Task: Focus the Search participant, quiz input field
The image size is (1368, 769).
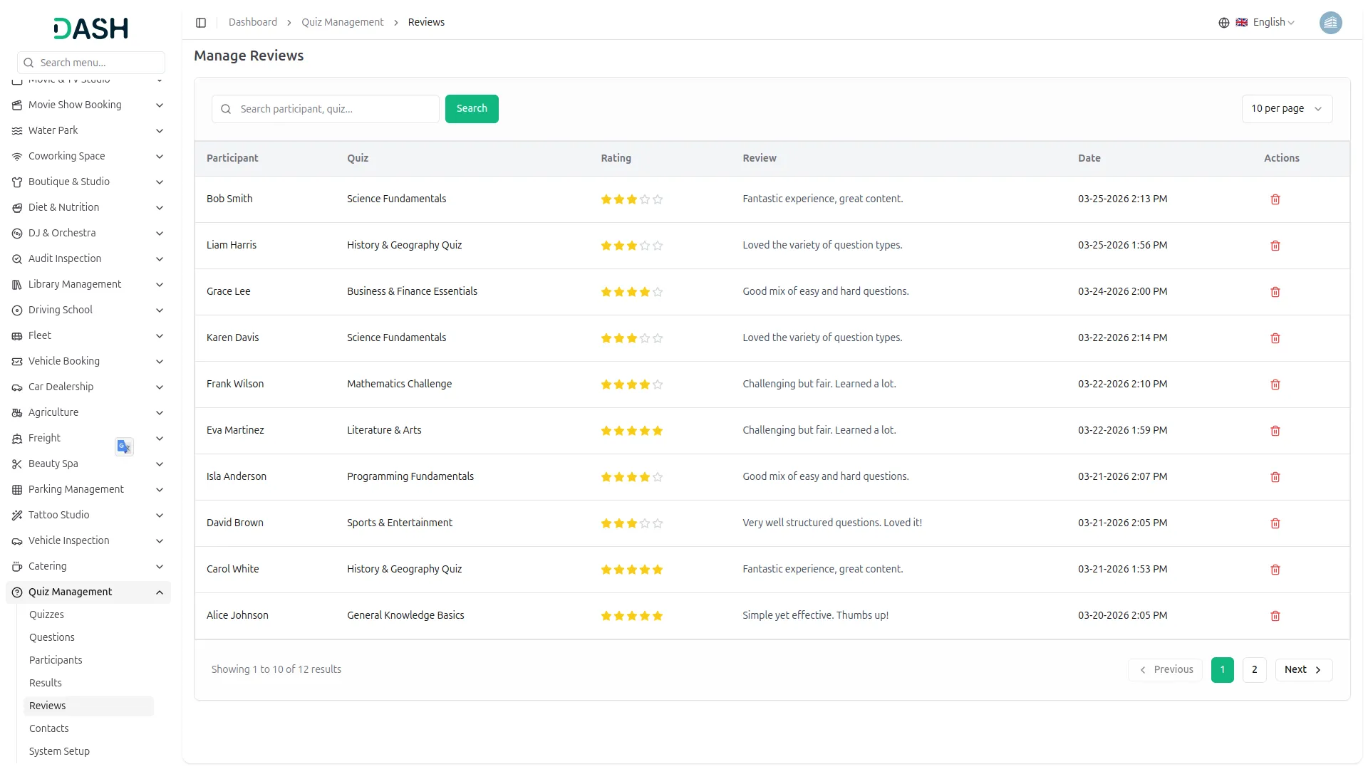Action: [335, 109]
